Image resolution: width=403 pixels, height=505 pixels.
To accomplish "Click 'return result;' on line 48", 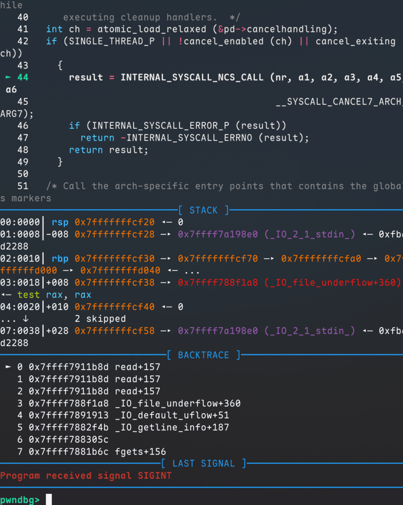I will (x=109, y=150).
